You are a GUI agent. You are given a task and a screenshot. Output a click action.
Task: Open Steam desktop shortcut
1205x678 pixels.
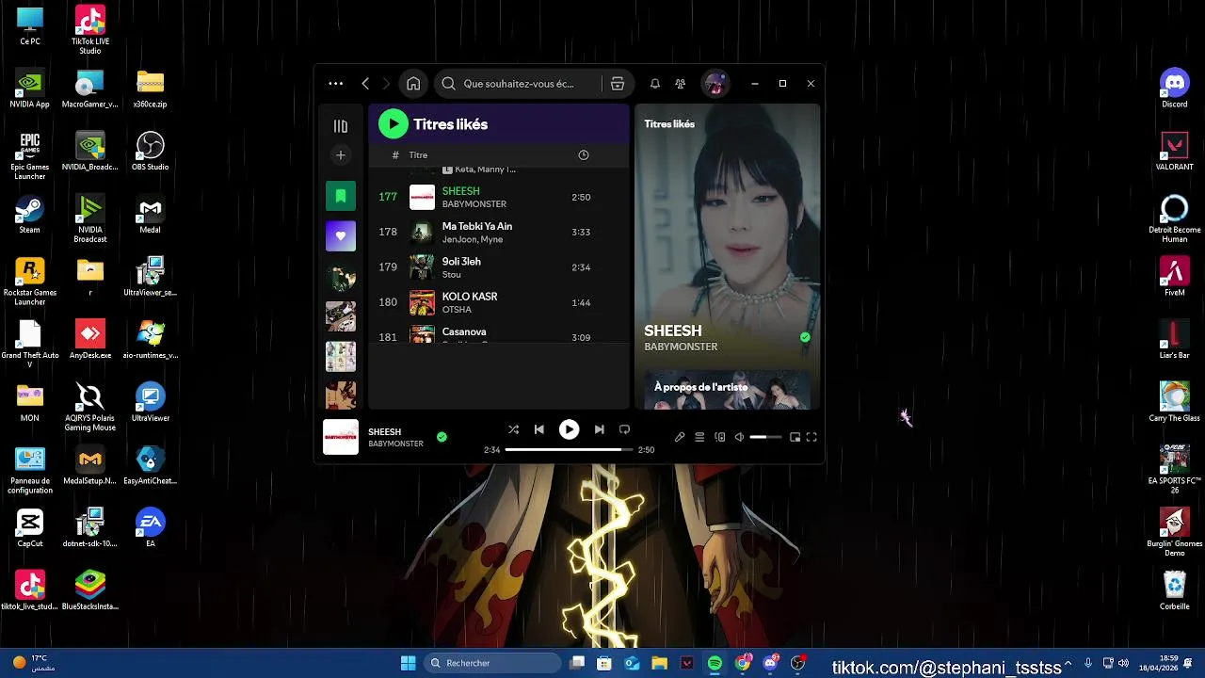coord(30,215)
